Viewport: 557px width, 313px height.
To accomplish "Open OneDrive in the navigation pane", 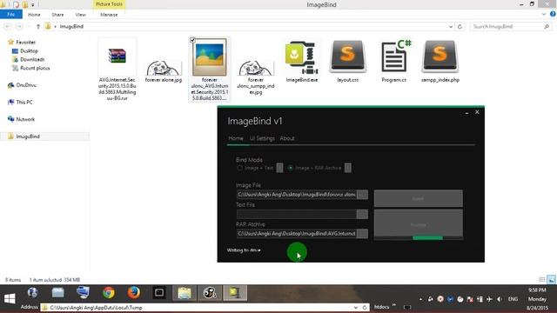I will pos(22,85).
